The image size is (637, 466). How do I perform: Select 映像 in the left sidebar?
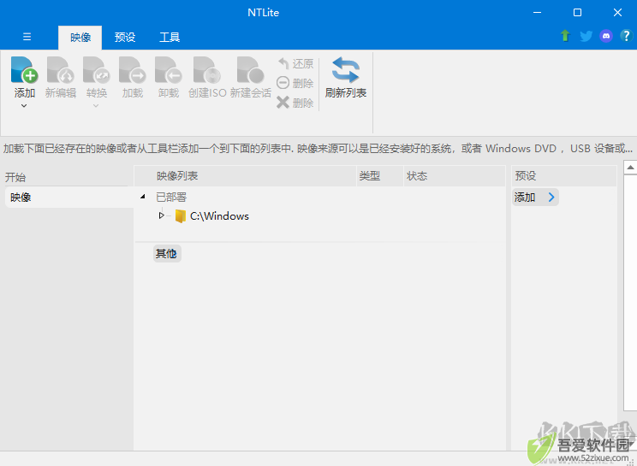(69, 198)
